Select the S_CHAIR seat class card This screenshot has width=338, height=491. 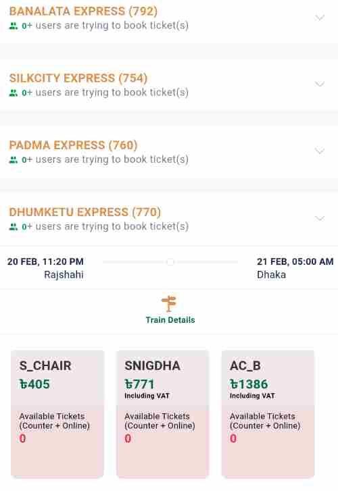tap(57, 414)
